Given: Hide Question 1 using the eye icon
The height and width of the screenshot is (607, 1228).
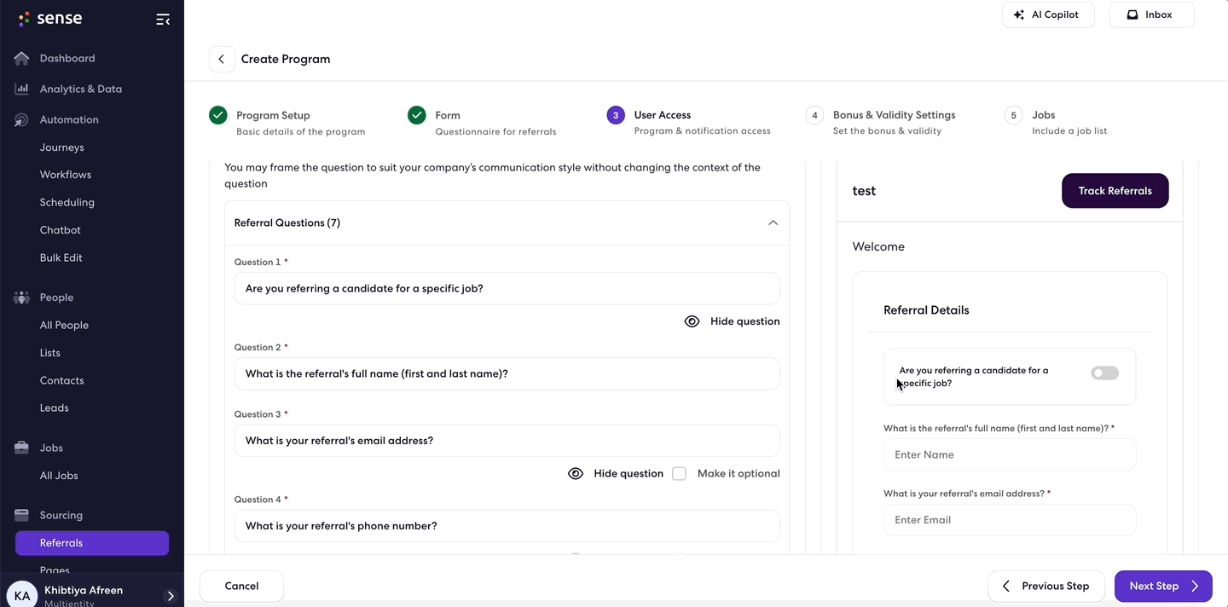Looking at the screenshot, I should pos(691,321).
